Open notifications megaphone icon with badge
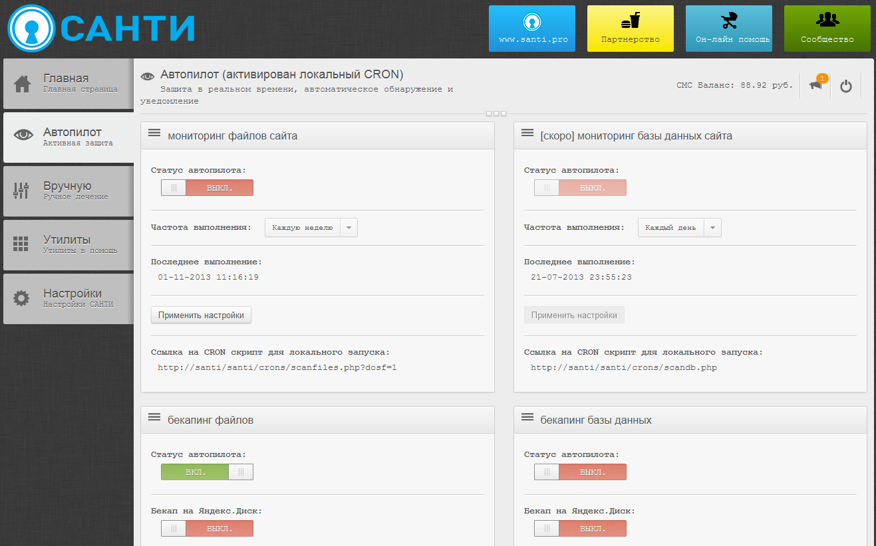 coord(816,84)
